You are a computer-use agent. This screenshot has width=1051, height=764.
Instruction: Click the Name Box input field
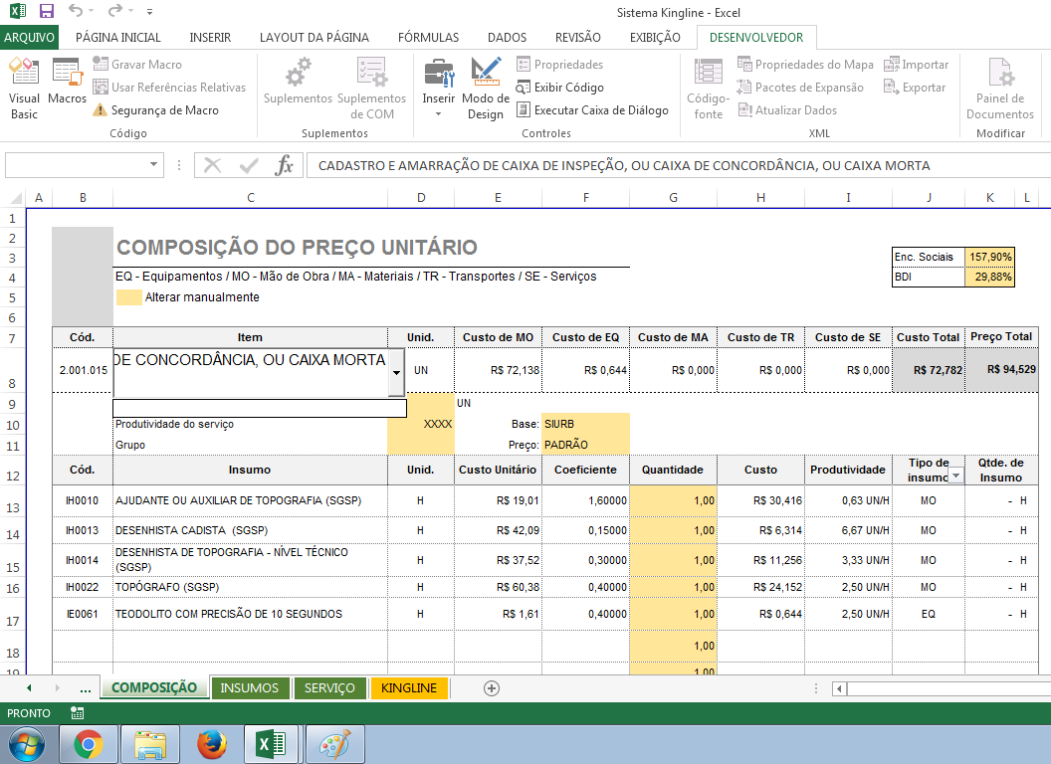tap(76, 165)
